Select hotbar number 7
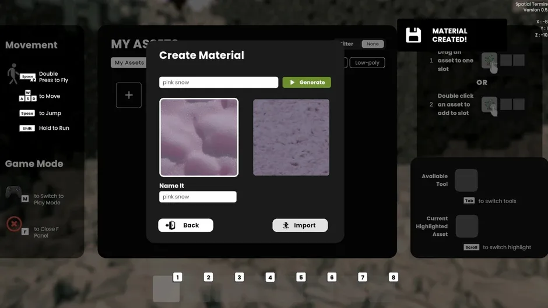This screenshot has height=308, width=548. [x=363, y=277]
